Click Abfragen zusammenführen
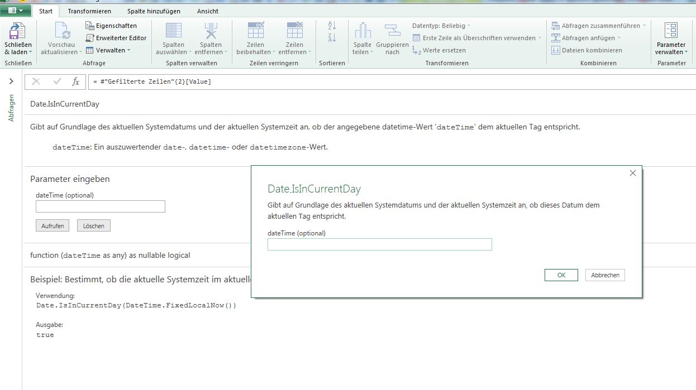Image resolution: width=696 pixels, height=390 pixels. (x=599, y=26)
